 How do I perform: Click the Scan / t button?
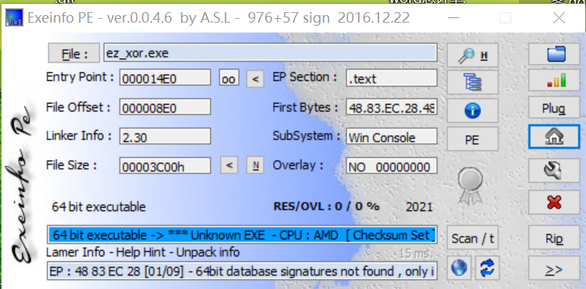click(x=473, y=238)
